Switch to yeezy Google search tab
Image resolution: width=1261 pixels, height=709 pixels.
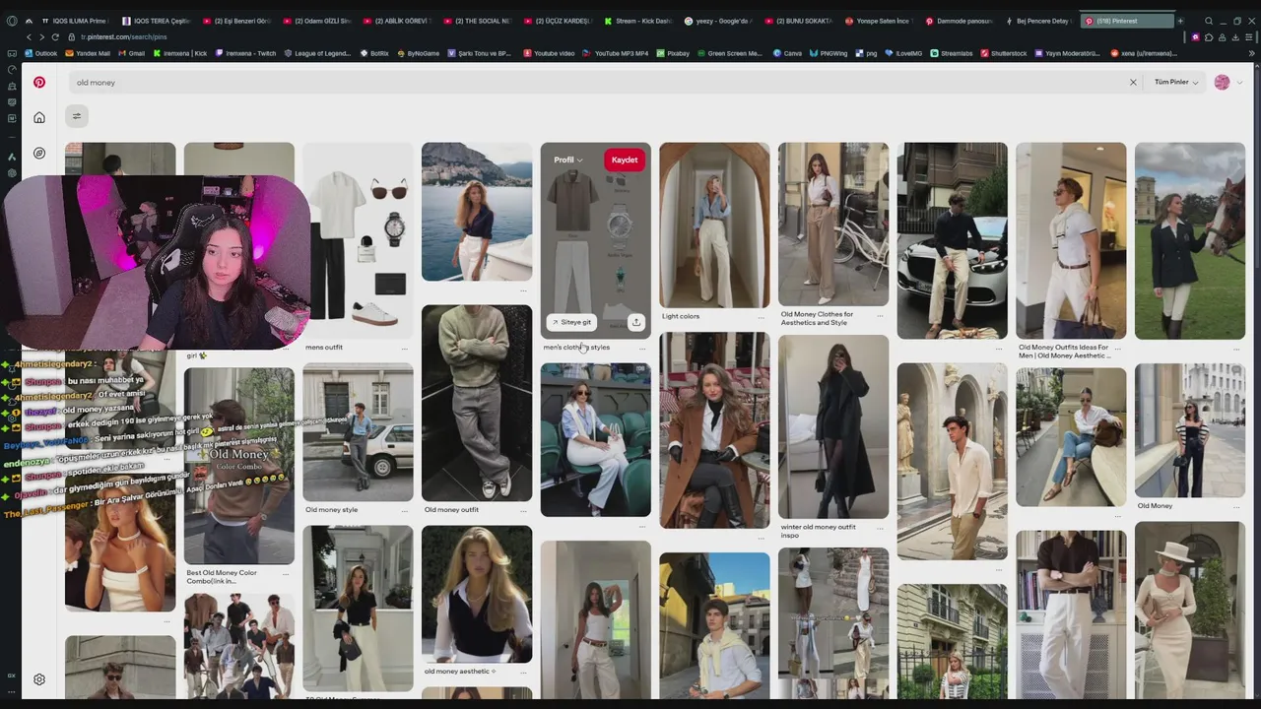click(x=720, y=21)
